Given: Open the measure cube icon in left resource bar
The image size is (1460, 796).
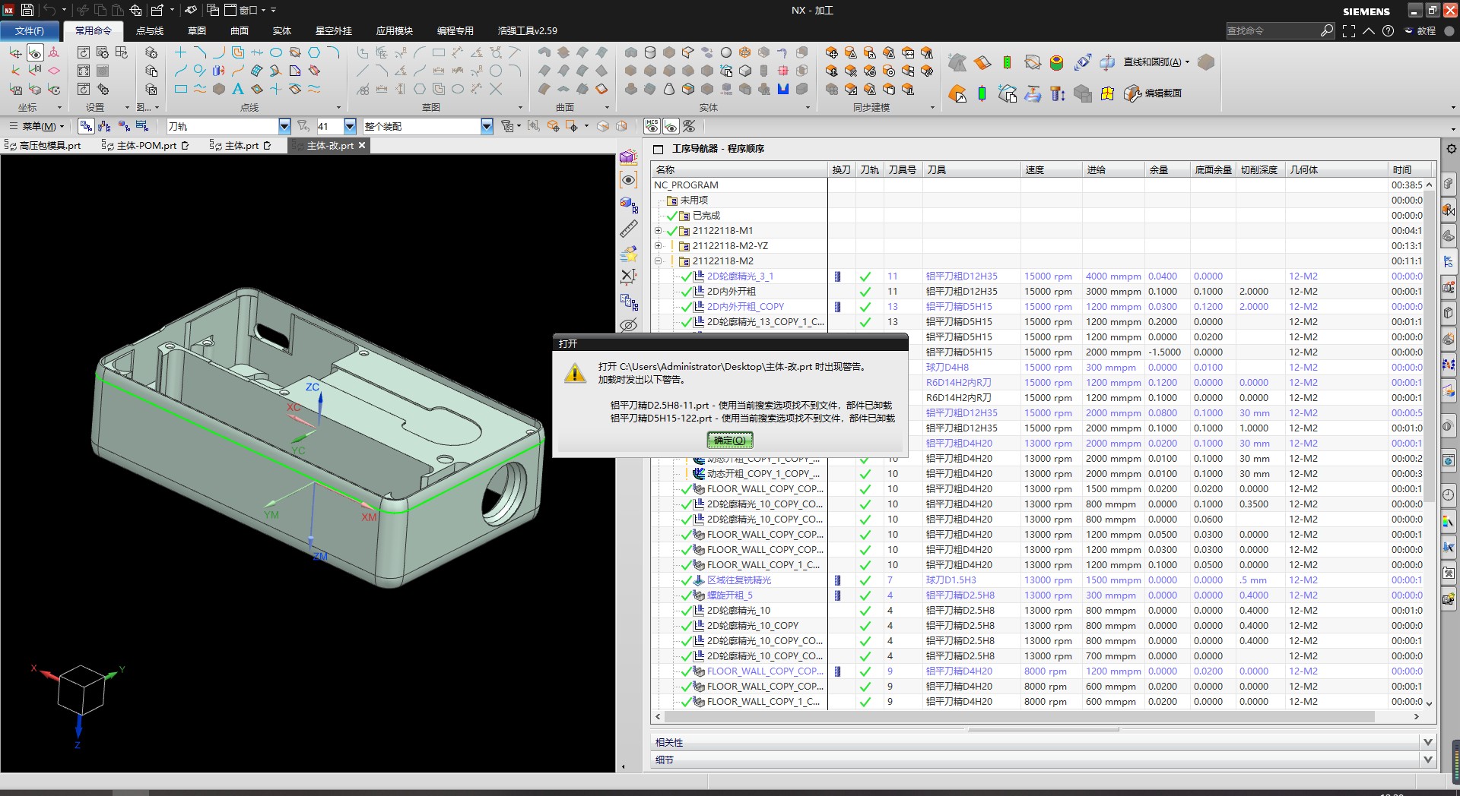Looking at the screenshot, I should [628, 156].
